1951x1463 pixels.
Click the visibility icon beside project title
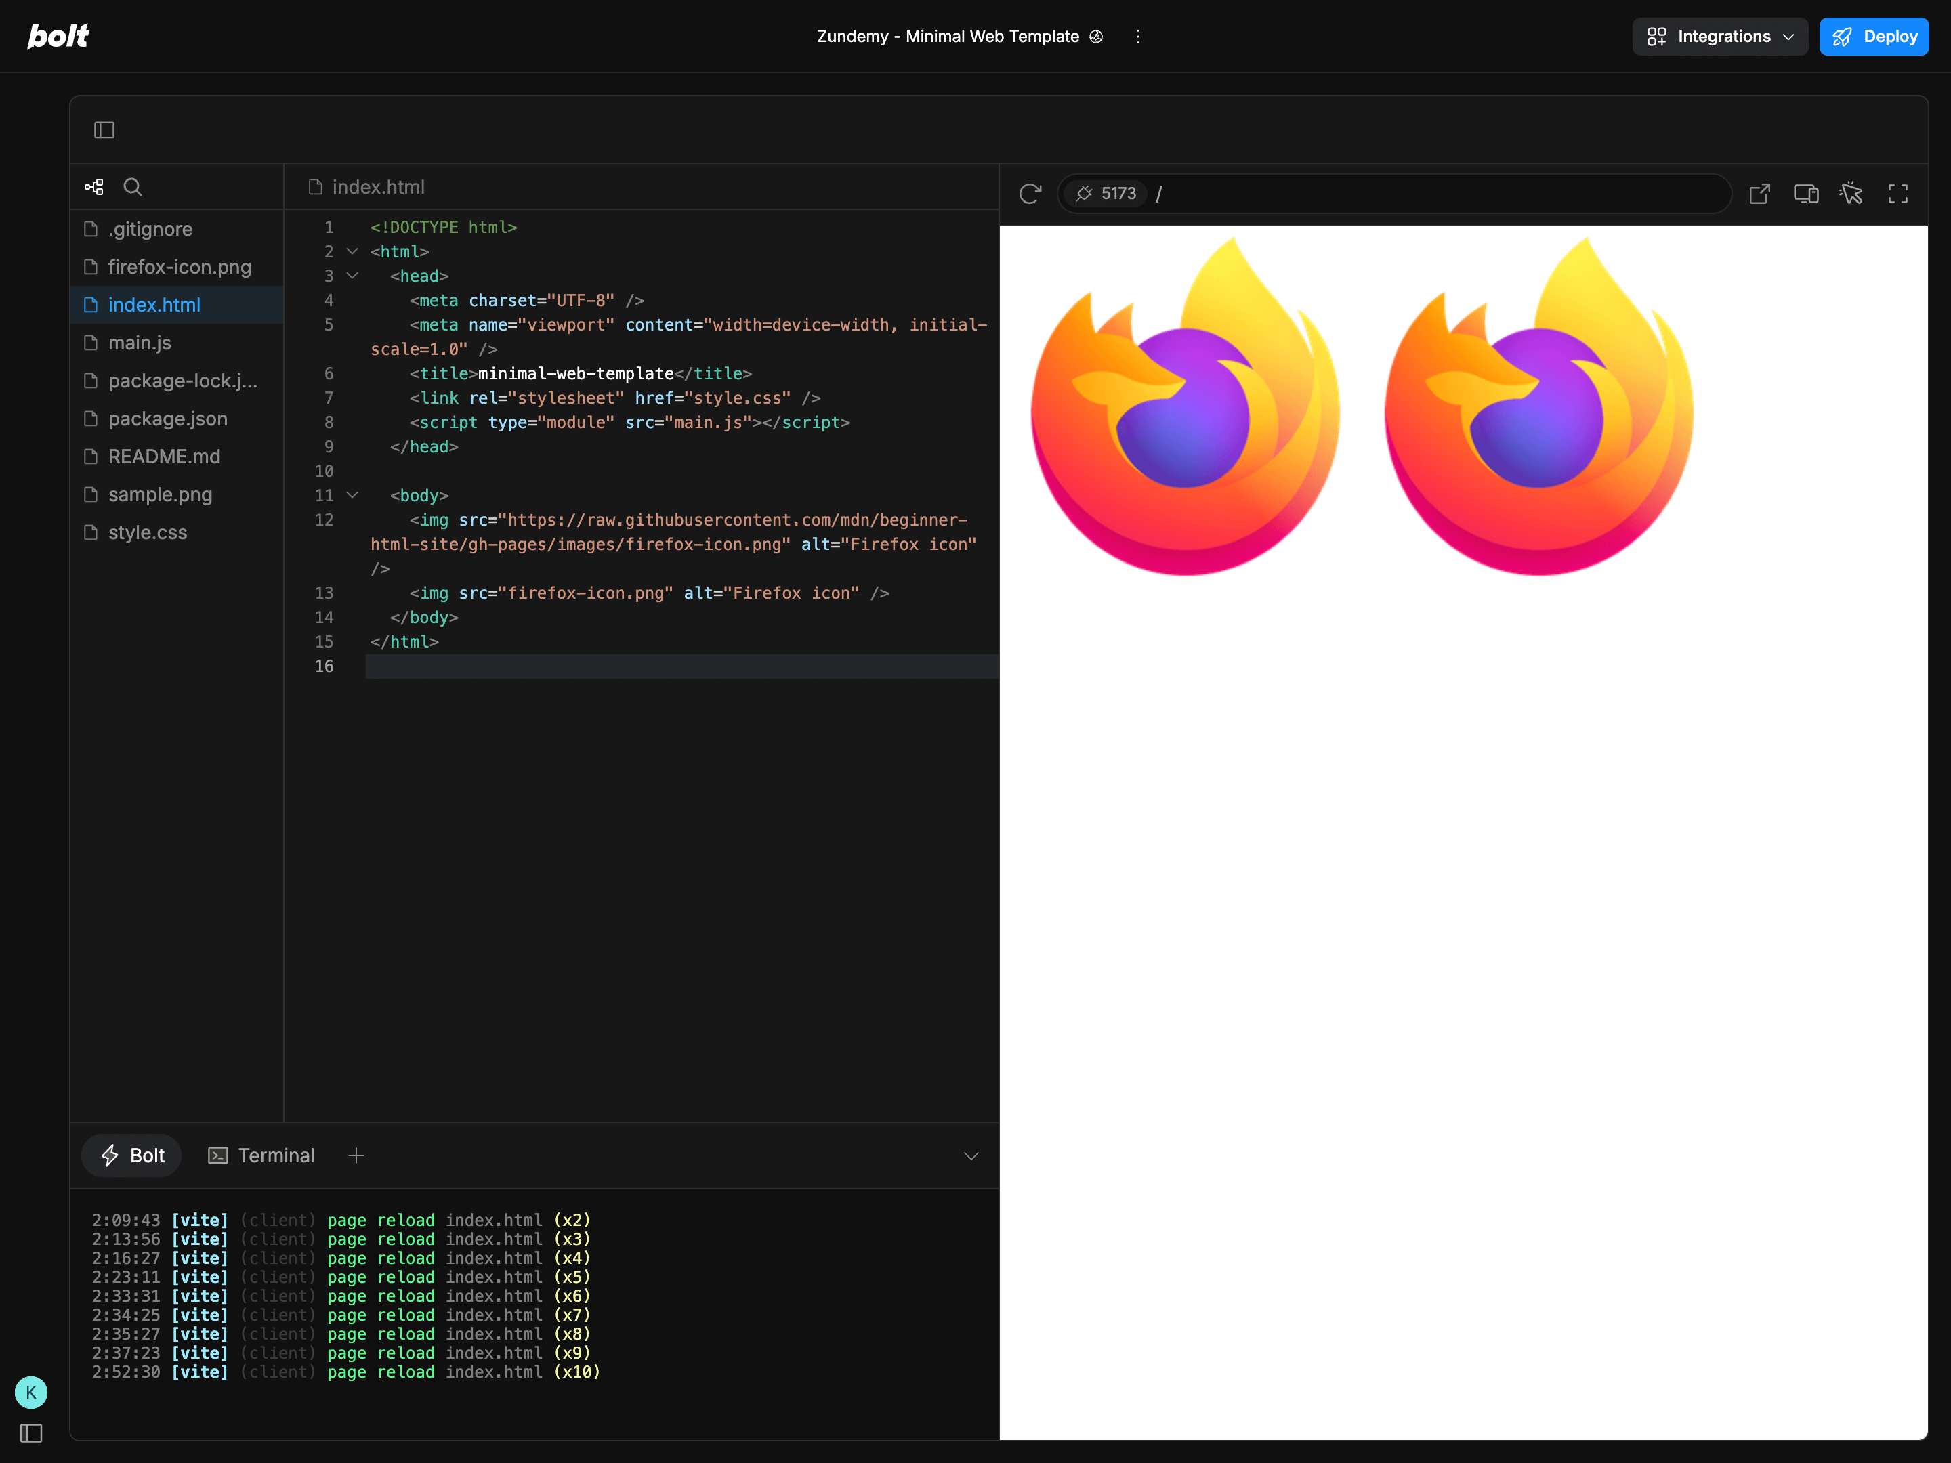pos(1096,36)
